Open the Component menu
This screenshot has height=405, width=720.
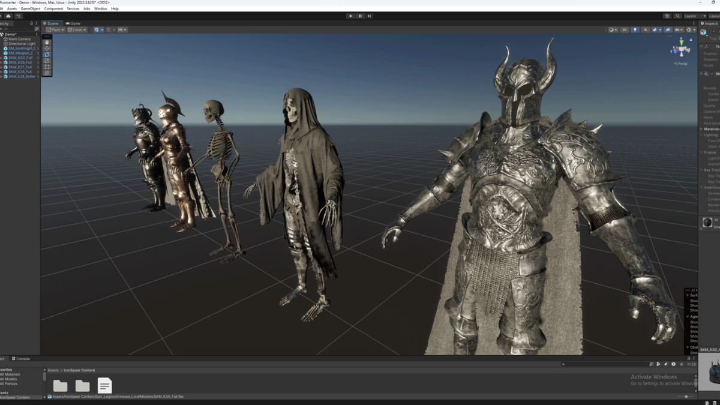[53, 8]
